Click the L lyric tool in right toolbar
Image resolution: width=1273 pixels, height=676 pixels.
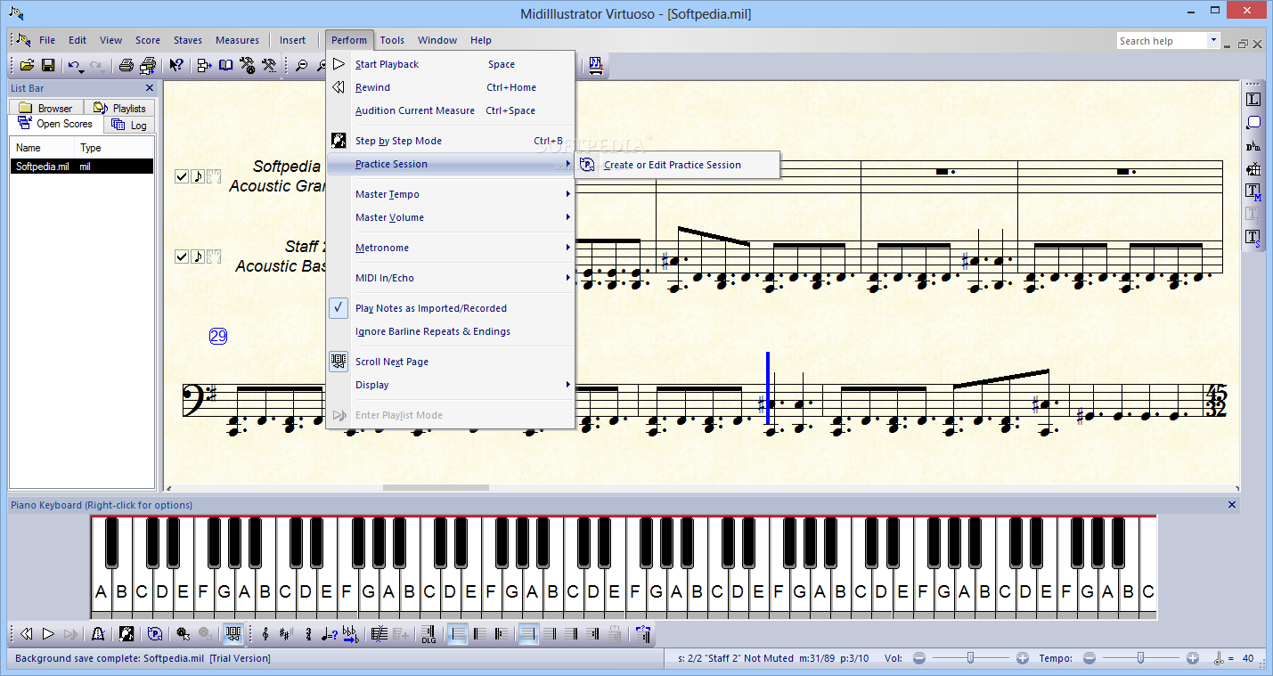[x=1253, y=100]
